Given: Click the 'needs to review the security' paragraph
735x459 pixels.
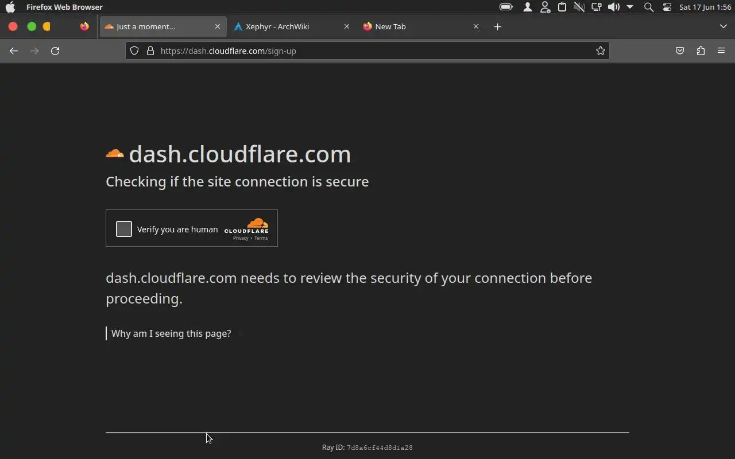Looking at the screenshot, I should (349, 288).
